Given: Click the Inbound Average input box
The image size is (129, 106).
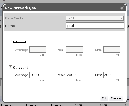Looking at the screenshot, I should click(x=38, y=50).
